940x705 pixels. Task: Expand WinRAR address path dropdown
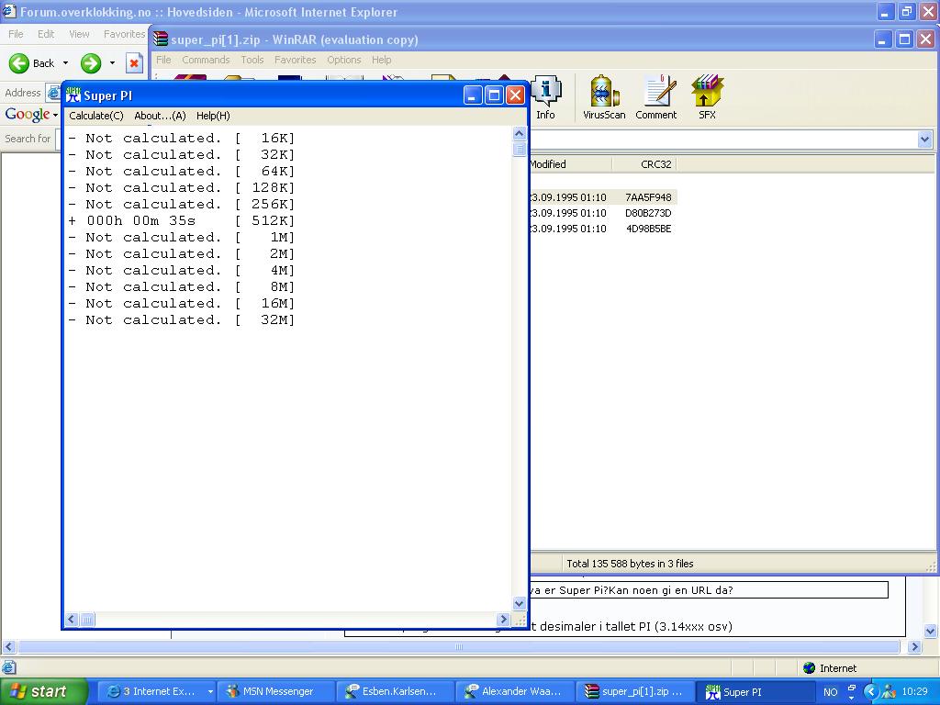pyautogui.click(x=924, y=140)
